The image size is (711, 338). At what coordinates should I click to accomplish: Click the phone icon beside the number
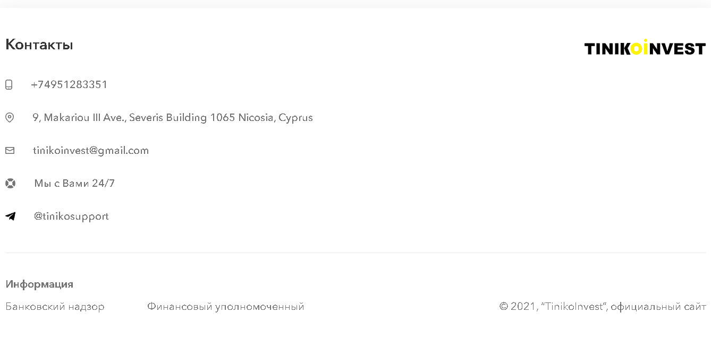coord(9,85)
